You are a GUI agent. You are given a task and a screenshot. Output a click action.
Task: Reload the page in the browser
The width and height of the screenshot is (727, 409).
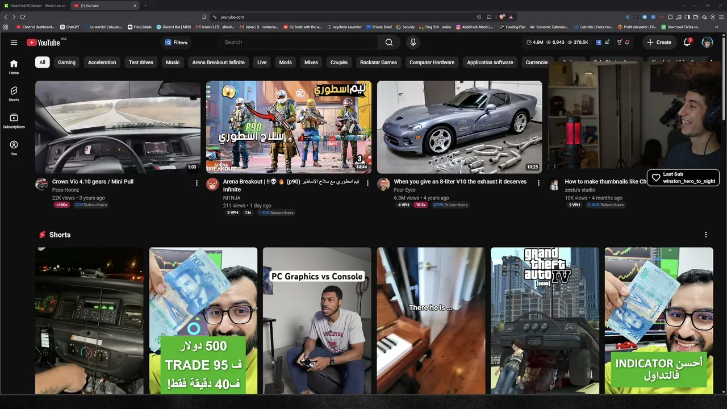(23, 17)
